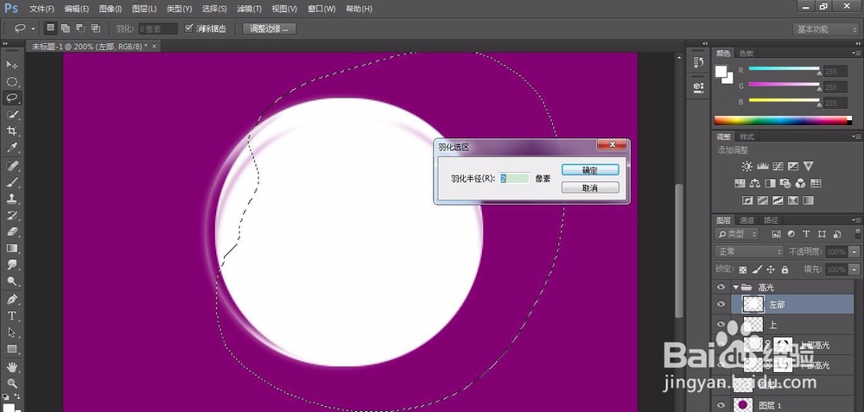The height and width of the screenshot is (412, 864).
Task: Toggle the anti-alias (消除锯齿) checkbox
Action: [189, 29]
